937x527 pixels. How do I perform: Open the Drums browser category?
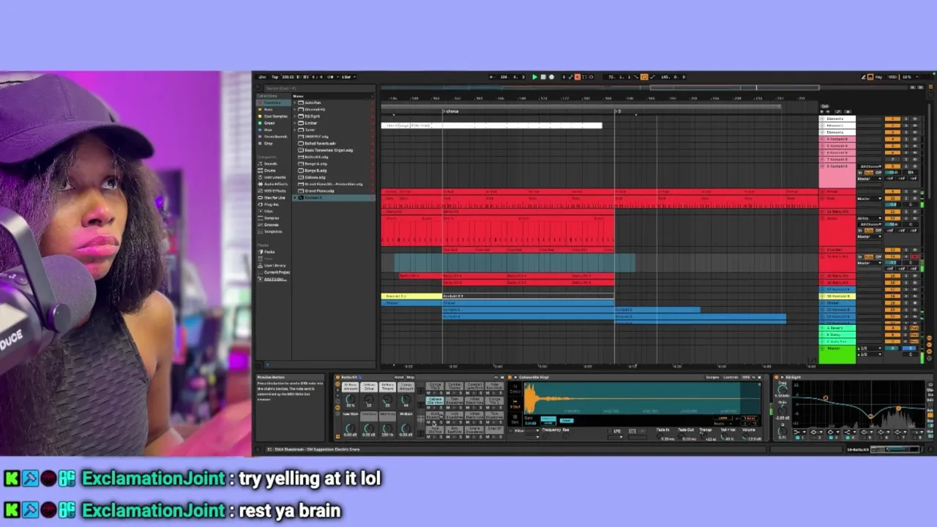pyautogui.click(x=269, y=171)
